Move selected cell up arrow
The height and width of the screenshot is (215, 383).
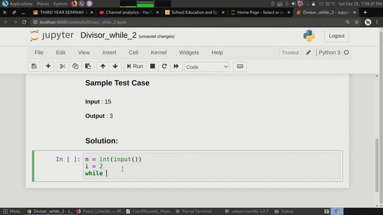point(103,66)
